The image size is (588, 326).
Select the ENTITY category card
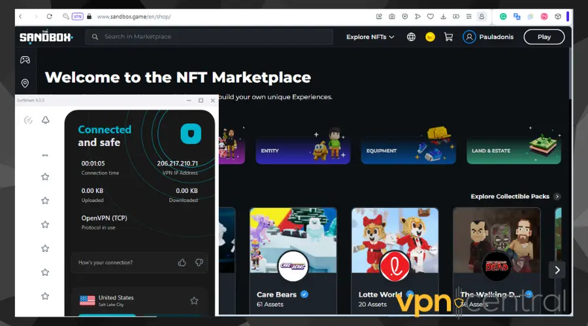tap(303, 150)
